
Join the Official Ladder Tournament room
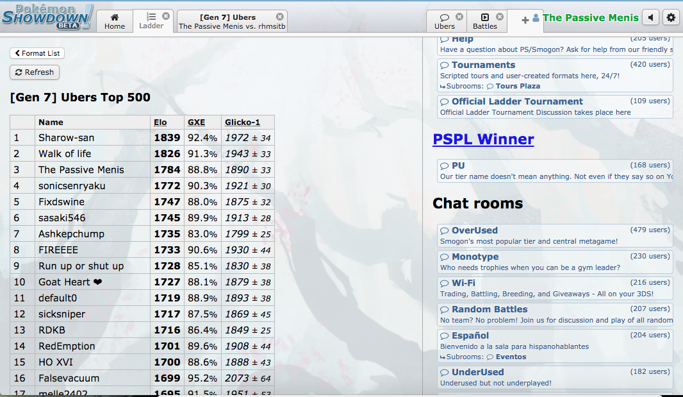coord(555,107)
